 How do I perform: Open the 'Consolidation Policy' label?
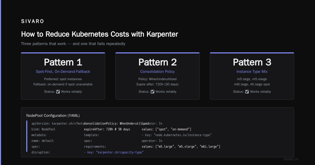tap(157, 71)
